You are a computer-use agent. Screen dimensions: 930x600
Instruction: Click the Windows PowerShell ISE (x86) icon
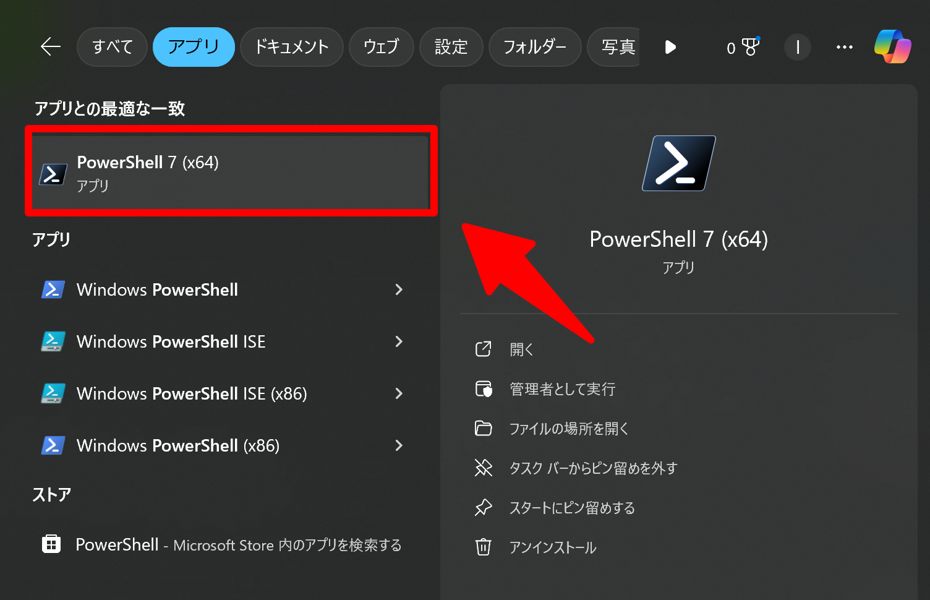[x=53, y=393]
